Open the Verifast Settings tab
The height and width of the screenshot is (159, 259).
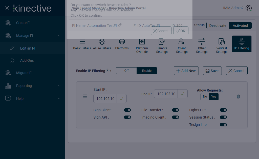[222, 46]
